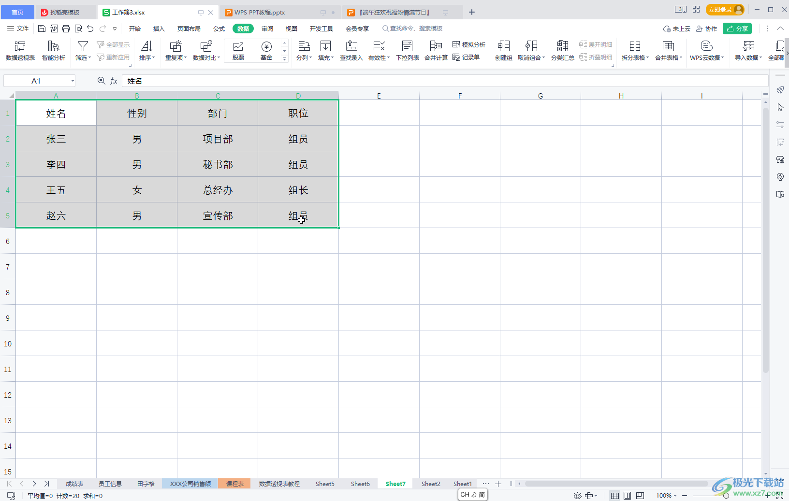Click the 创建组 create group icon

click(503, 51)
